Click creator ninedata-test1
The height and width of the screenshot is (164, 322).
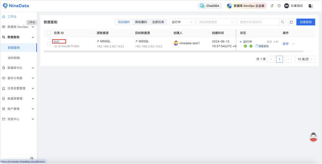(189, 43)
